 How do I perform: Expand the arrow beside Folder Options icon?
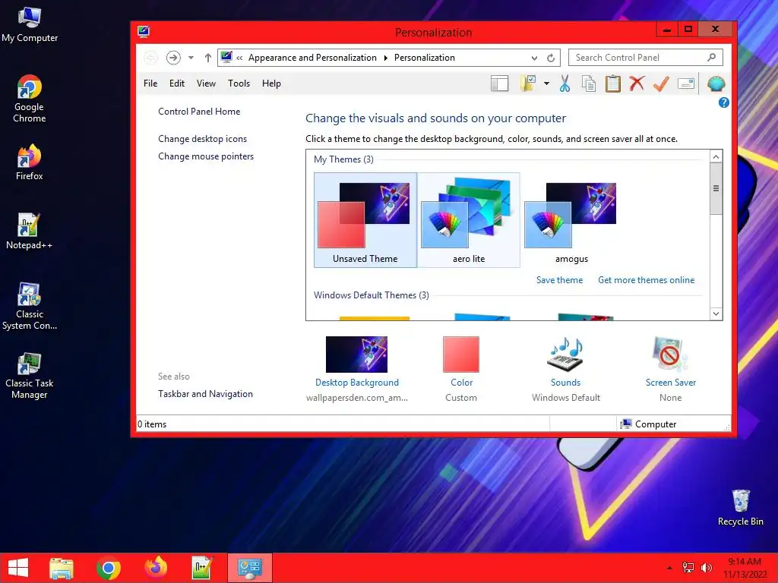click(x=546, y=84)
